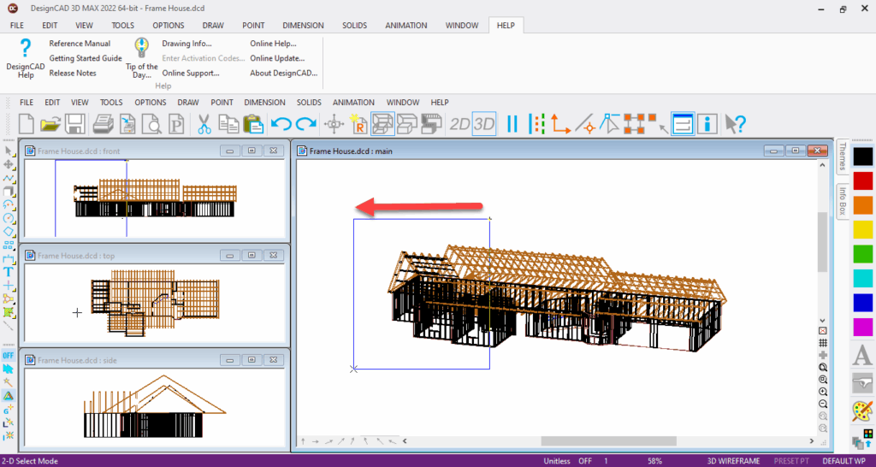Open the Reference Manual
The image size is (876, 467).
tap(80, 44)
